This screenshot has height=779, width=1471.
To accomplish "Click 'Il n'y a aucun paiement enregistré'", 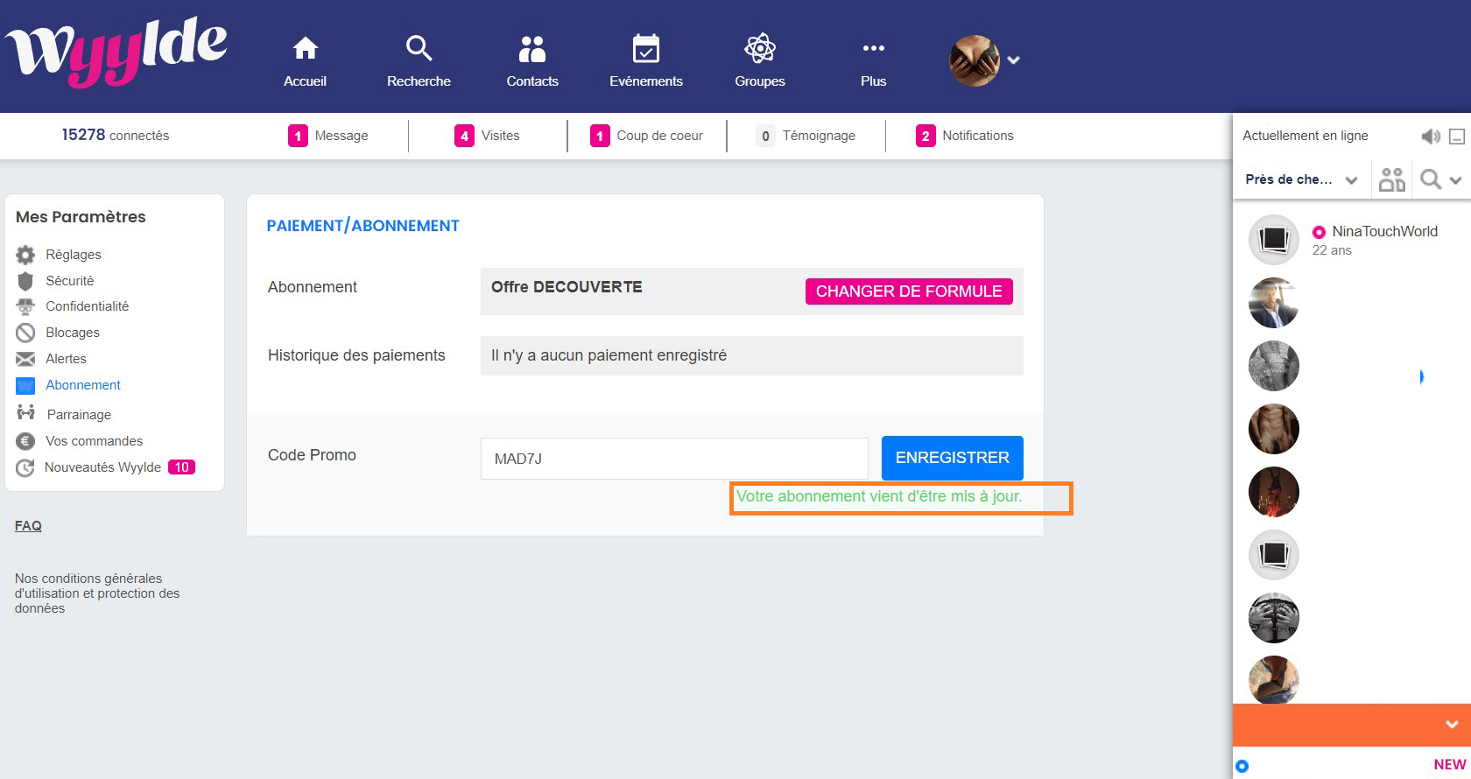I will pos(609,355).
